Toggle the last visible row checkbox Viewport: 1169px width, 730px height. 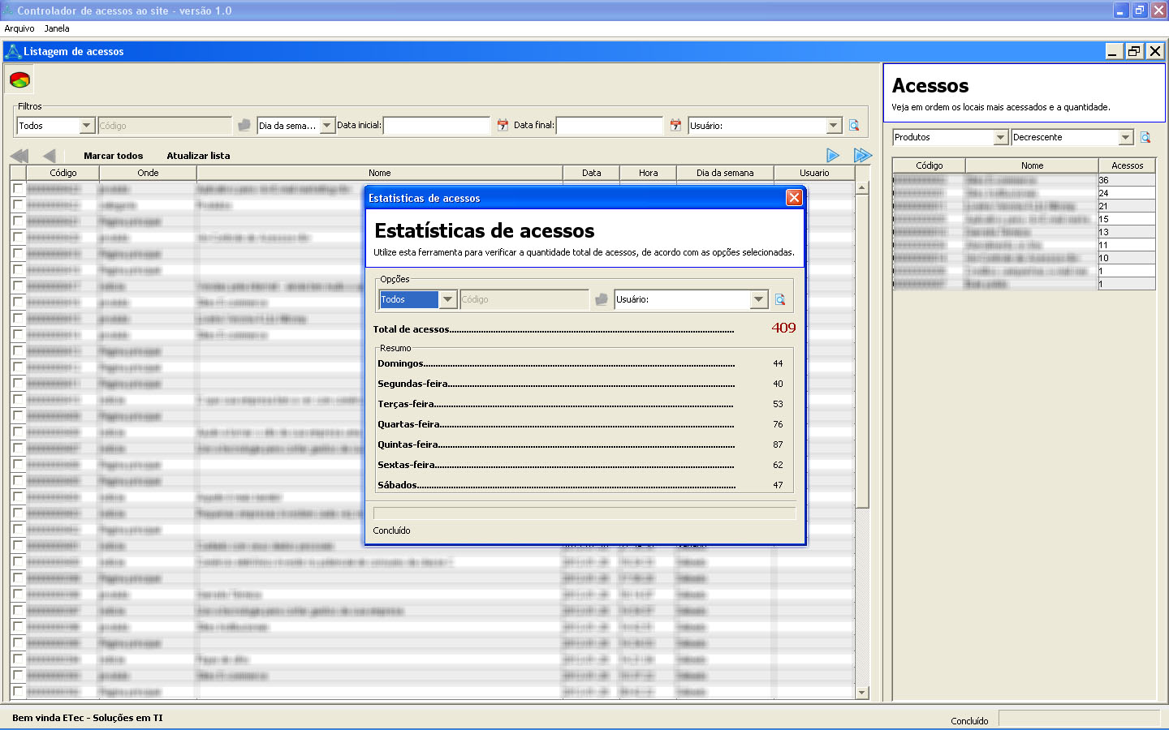(18, 691)
